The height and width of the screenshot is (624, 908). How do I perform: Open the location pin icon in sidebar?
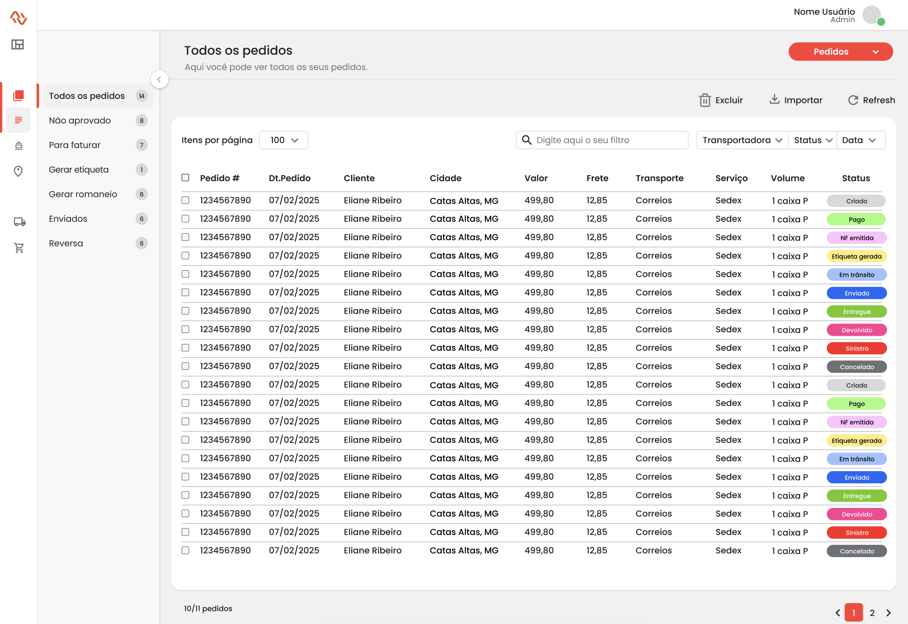click(x=18, y=171)
